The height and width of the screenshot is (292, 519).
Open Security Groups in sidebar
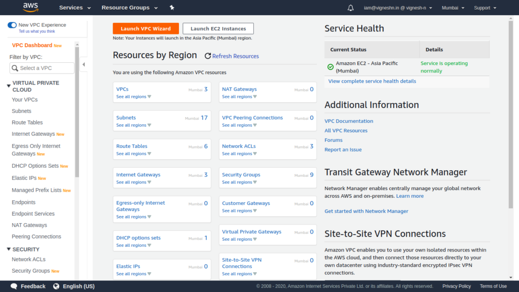31,271
